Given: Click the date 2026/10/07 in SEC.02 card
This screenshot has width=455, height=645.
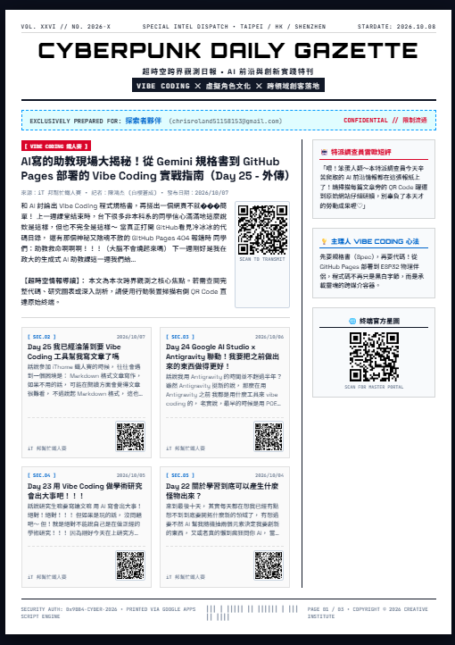Looking at the screenshot, I should [x=130, y=337].
